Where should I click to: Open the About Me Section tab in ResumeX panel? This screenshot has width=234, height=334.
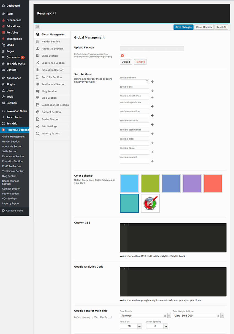click(x=52, y=49)
